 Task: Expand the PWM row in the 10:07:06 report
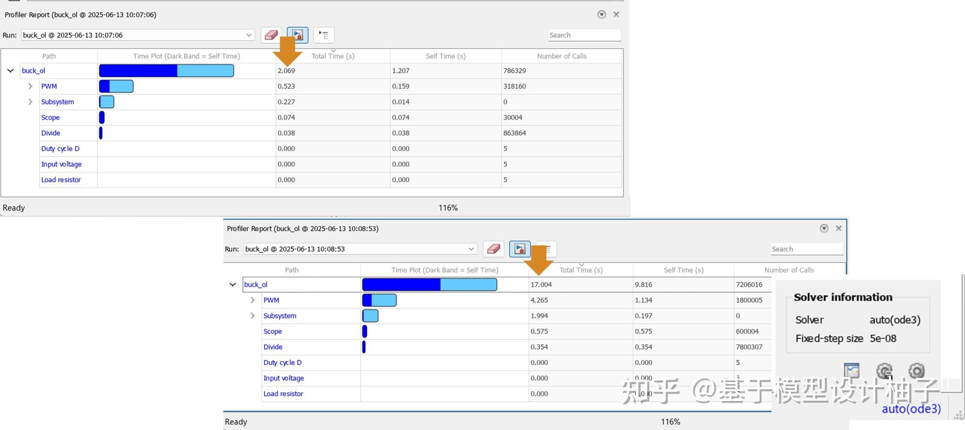tap(30, 86)
